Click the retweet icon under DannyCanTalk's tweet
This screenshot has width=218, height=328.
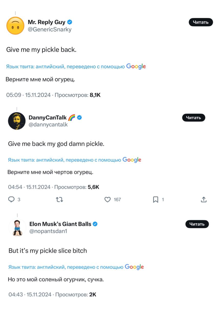pyautogui.click(x=59, y=200)
